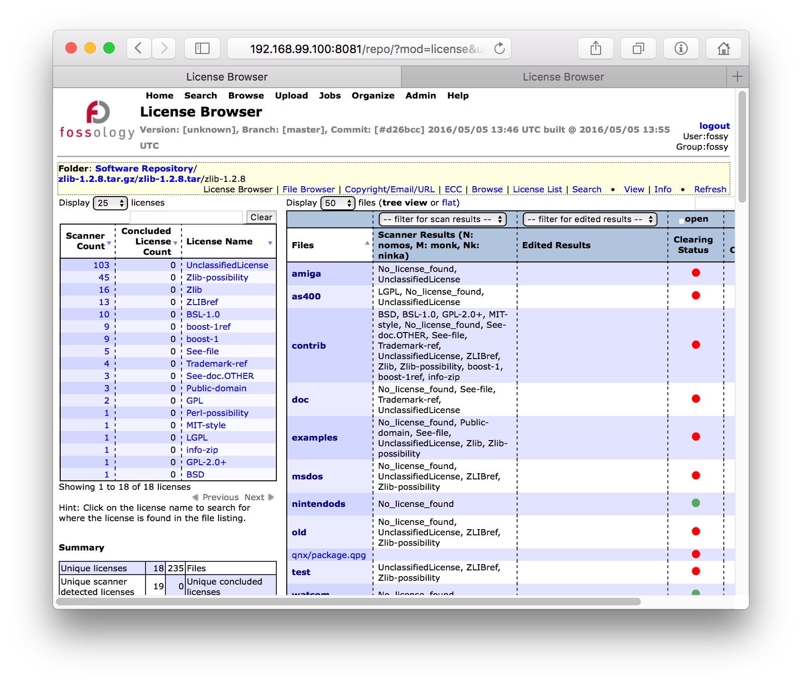
Task: Open filter for edited results dropdown
Action: (590, 219)
